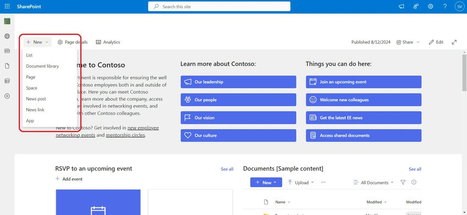Click the green site logo in sidebar
This screenshot has width=467, height=215.
pyautogui.click(x=7, y=21)
